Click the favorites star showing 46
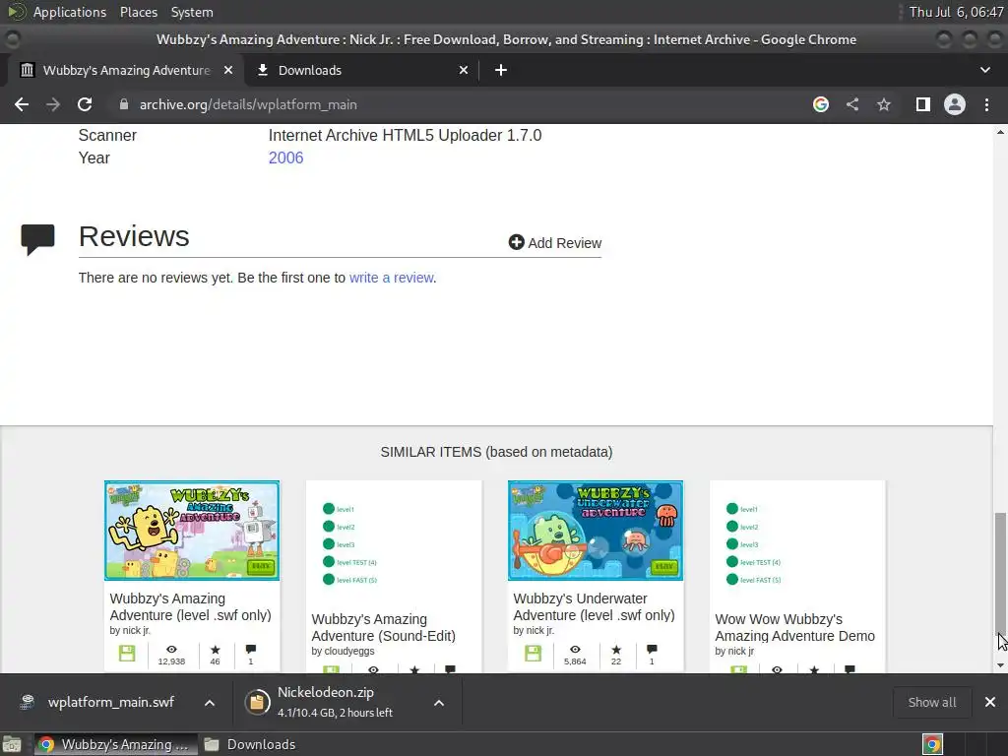This screenshot has width=1008, height=756. point(215,650)
